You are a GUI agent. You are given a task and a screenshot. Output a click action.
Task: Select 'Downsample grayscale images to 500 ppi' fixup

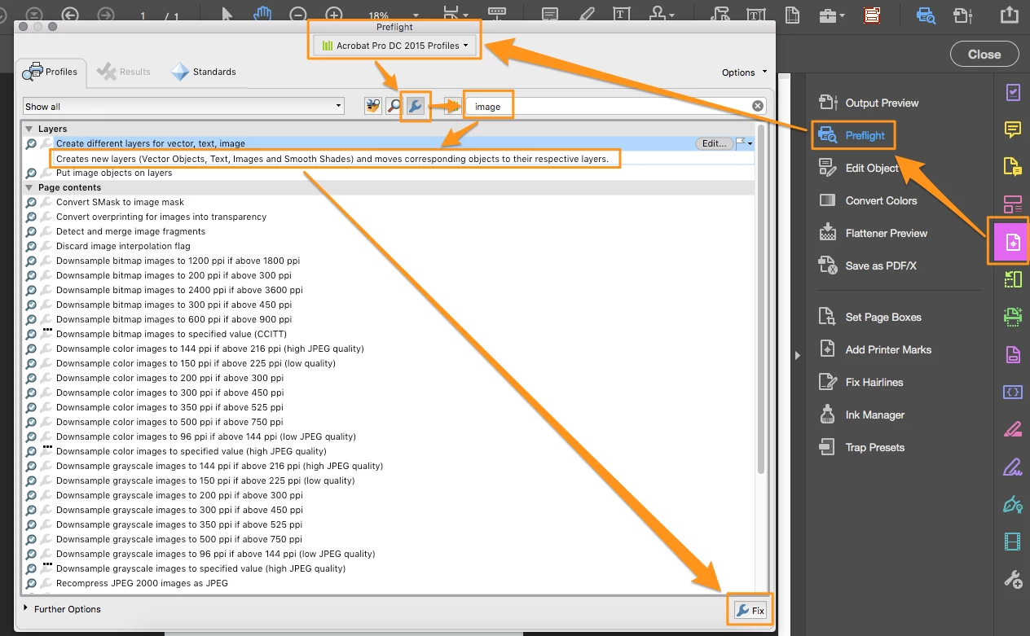click(x=179, y=539)
